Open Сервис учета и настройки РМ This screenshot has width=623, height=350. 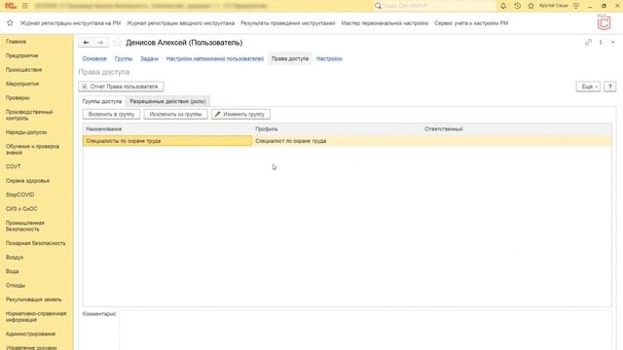pos(471,23)
